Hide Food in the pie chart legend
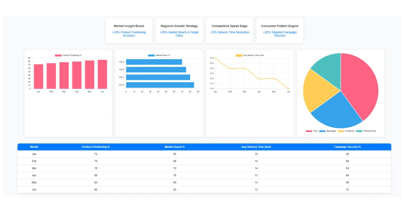This screenshot has height=213, width=405. point(312,131)
